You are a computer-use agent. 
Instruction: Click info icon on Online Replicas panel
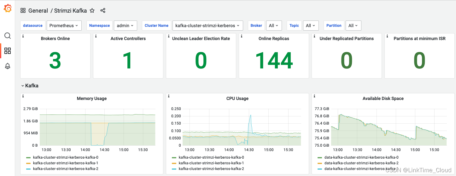coord(242,36)
